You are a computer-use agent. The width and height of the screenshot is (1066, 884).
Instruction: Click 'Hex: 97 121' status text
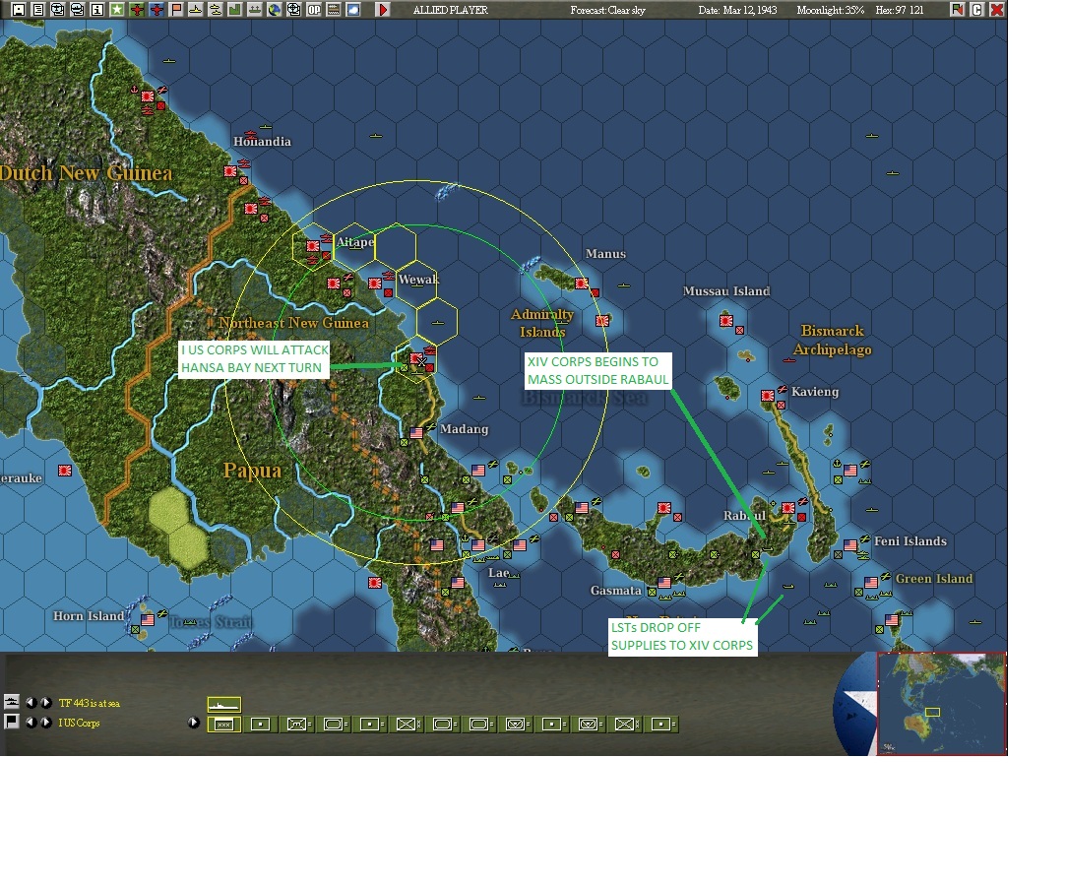point(900,10)
